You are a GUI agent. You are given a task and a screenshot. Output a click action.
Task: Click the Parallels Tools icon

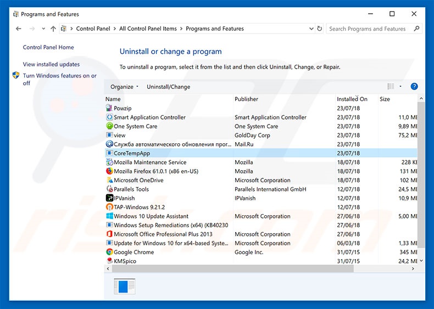coord(109,189)
